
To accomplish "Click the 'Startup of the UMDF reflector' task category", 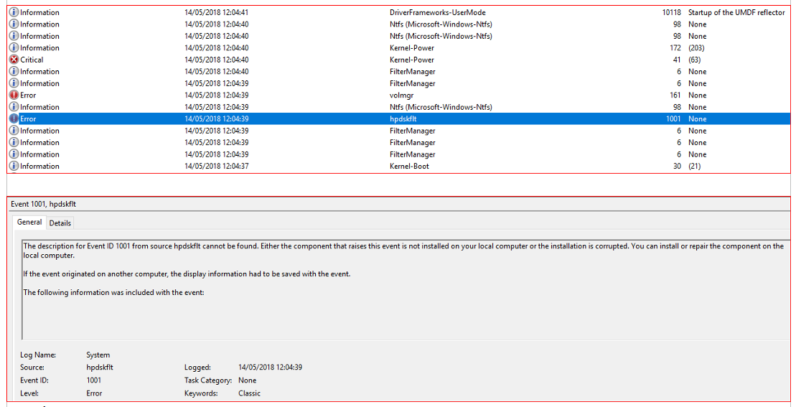I will pos(736,12).
